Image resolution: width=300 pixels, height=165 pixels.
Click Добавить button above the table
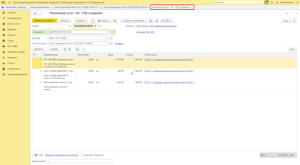click(x=39, y=49)
